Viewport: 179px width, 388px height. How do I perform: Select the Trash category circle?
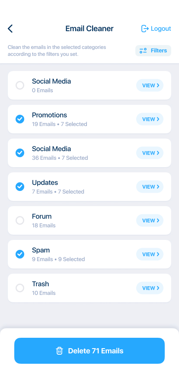(x=20, y=288)
